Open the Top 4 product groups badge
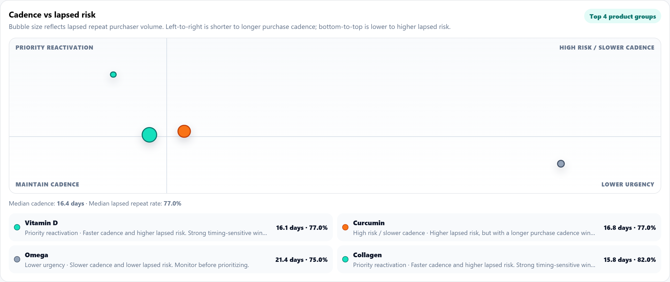670x282 pixels. click(622, 16)
